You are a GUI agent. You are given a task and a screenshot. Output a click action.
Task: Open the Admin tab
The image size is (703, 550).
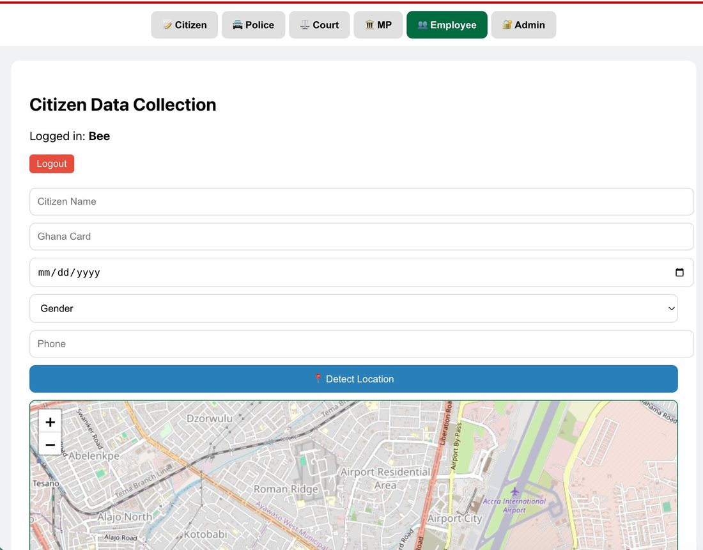click(x=523, y=25)
